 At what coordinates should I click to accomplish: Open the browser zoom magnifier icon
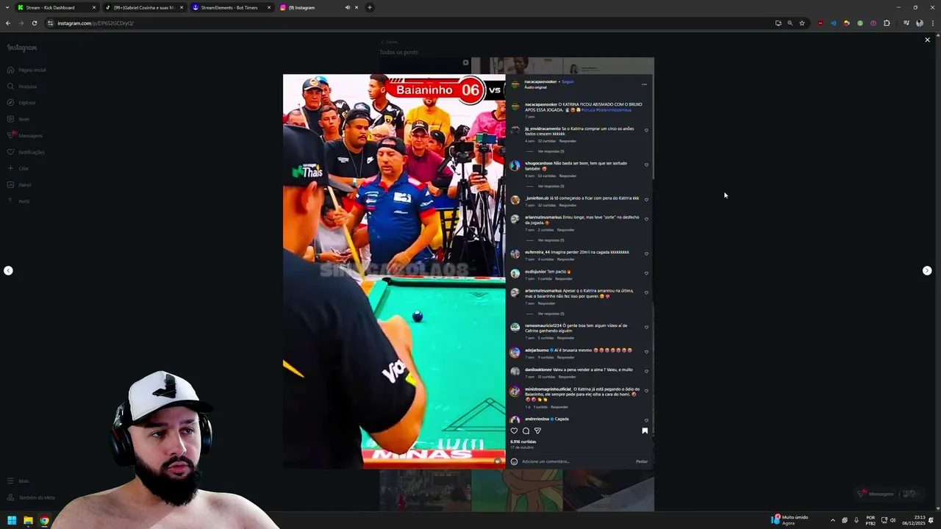pos(790,23)
